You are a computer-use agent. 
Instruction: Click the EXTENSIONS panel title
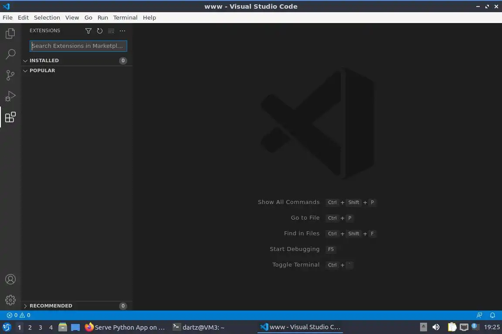coord(45,31)
